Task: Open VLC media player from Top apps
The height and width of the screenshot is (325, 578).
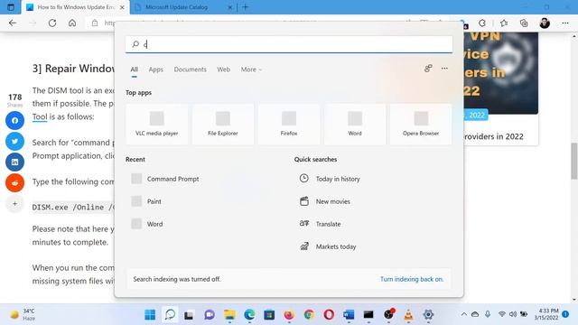Action: pyautogui.click(x=156, y=125)
